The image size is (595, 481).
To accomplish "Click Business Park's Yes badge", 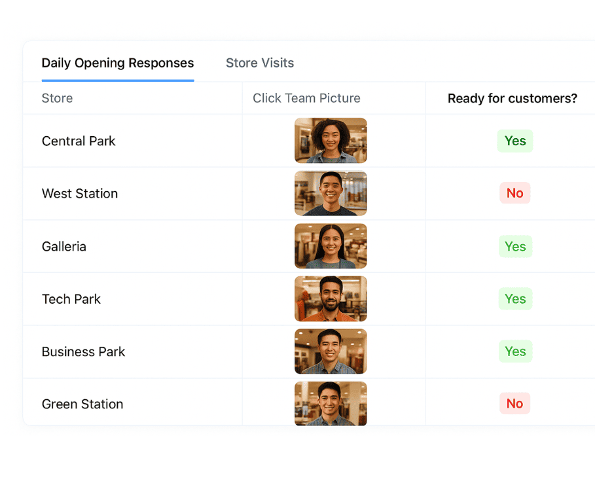I will pos(515,351).
